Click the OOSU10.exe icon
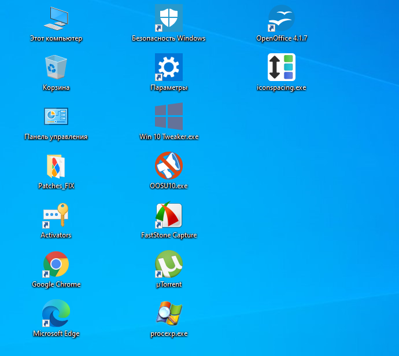399x356 pixels. point(169,166)
